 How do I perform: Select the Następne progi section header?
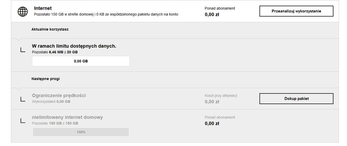pos(46,79)
